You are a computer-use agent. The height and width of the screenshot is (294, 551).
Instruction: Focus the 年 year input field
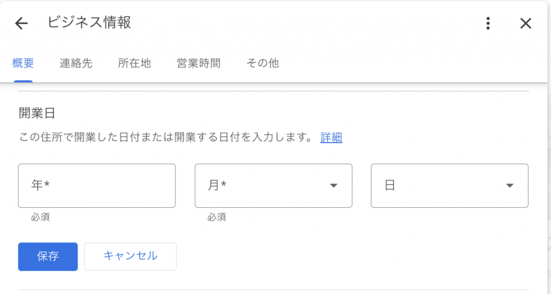(97, 186)
